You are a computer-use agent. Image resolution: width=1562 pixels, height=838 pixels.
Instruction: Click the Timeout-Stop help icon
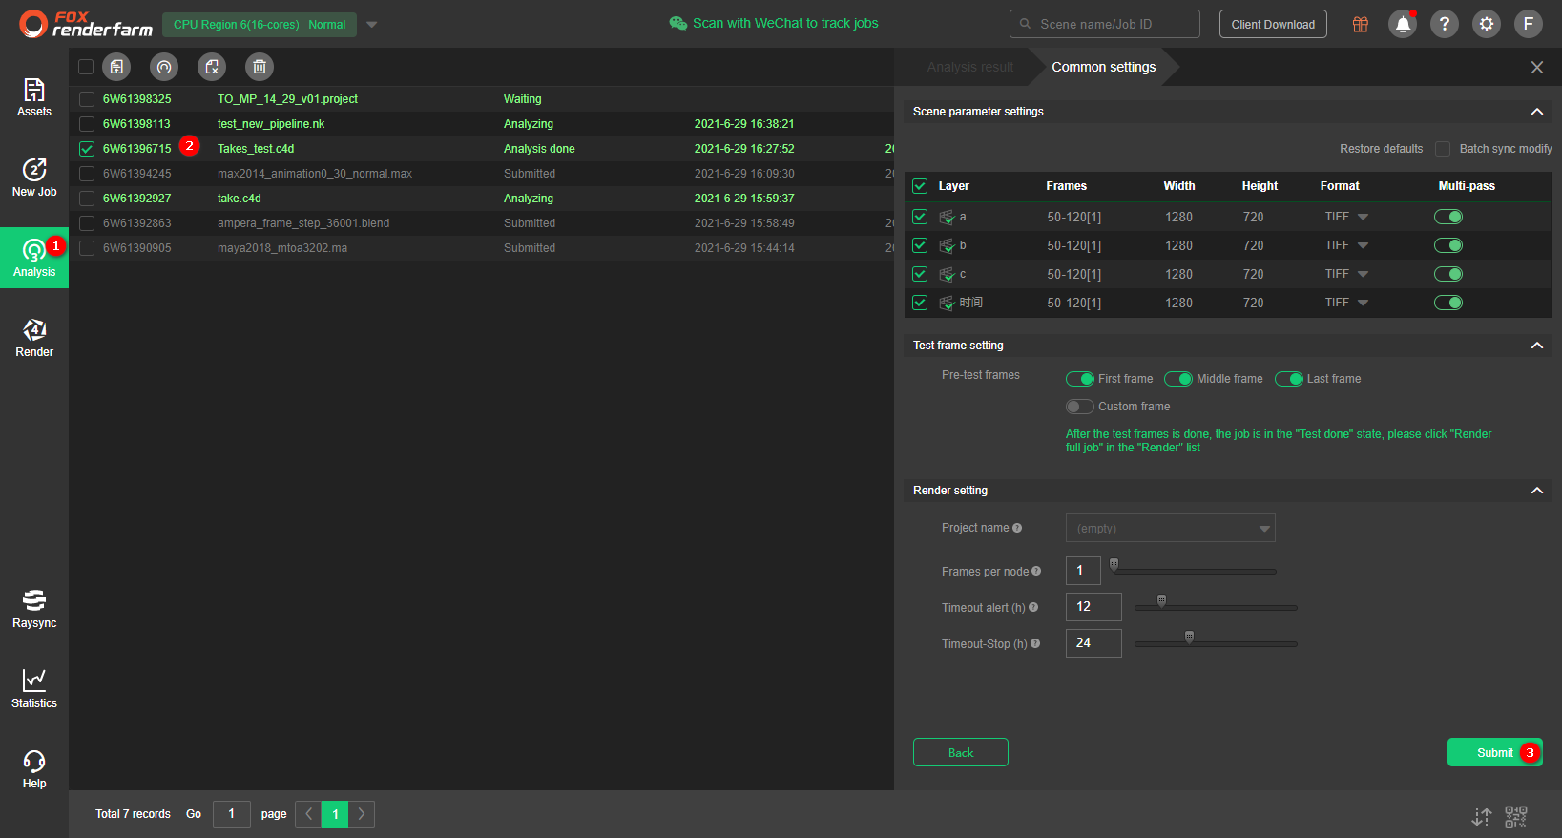click(1035, 643)
